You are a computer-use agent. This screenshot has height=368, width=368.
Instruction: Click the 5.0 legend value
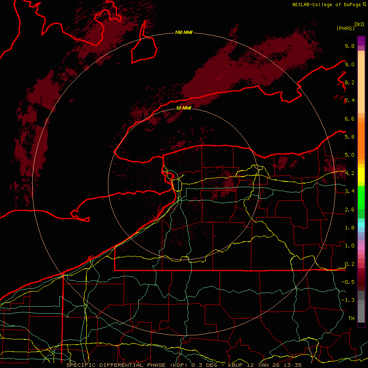click(x=350, y=155)
